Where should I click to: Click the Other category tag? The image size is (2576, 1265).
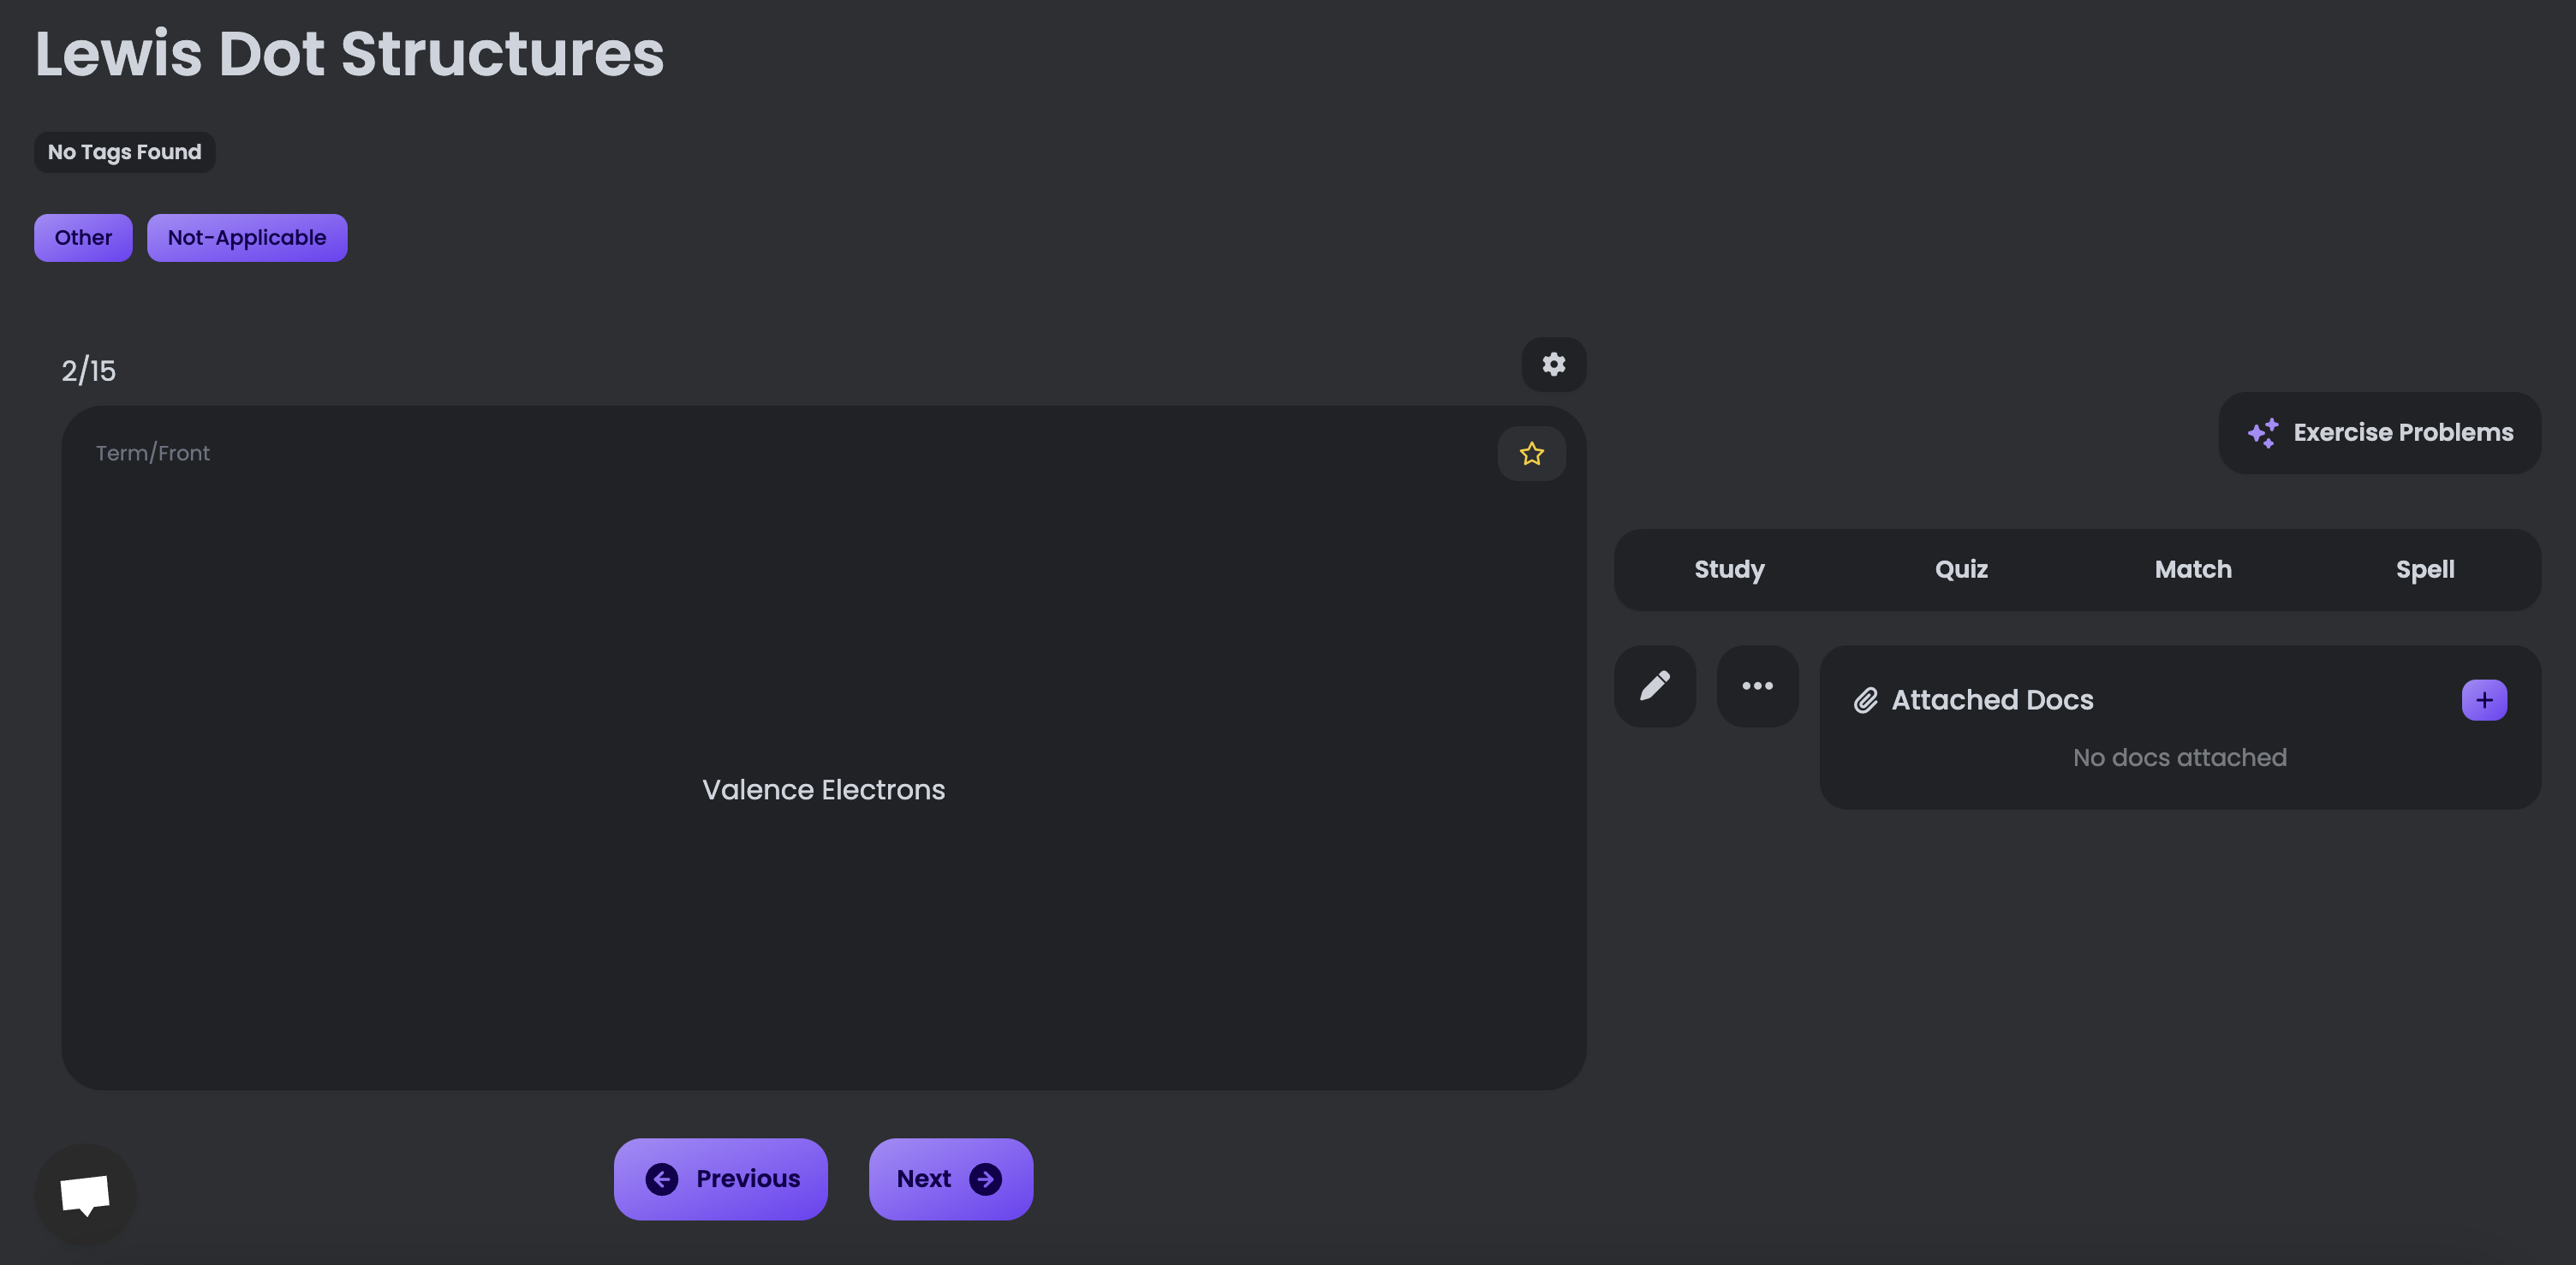83,238
